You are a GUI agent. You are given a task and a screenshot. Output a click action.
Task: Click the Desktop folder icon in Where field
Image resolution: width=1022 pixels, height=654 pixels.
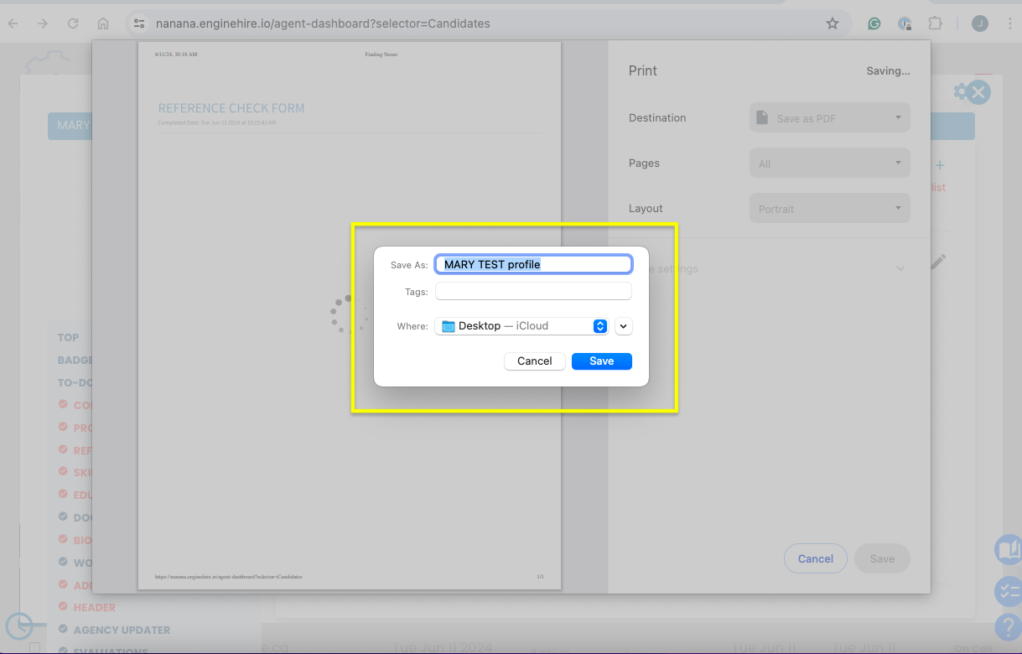[x=448, y=326]
